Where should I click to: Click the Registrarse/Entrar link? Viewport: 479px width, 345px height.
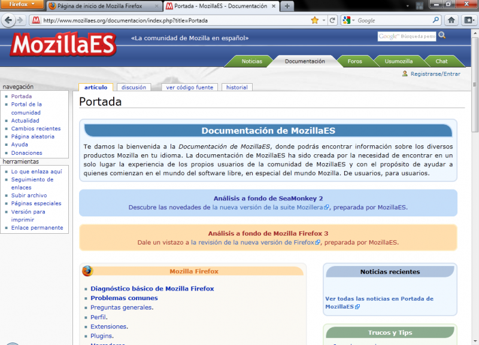435,74
